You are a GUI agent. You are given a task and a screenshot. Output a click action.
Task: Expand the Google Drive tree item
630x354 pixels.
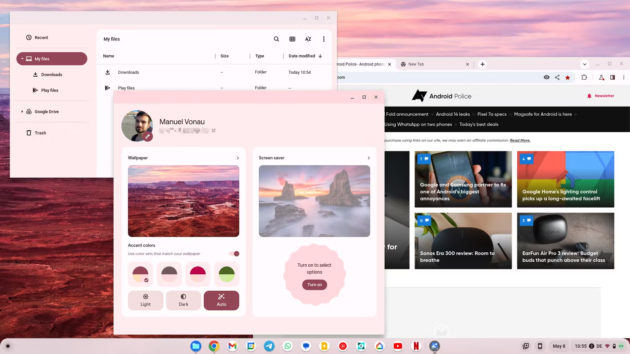click(22, 112)
